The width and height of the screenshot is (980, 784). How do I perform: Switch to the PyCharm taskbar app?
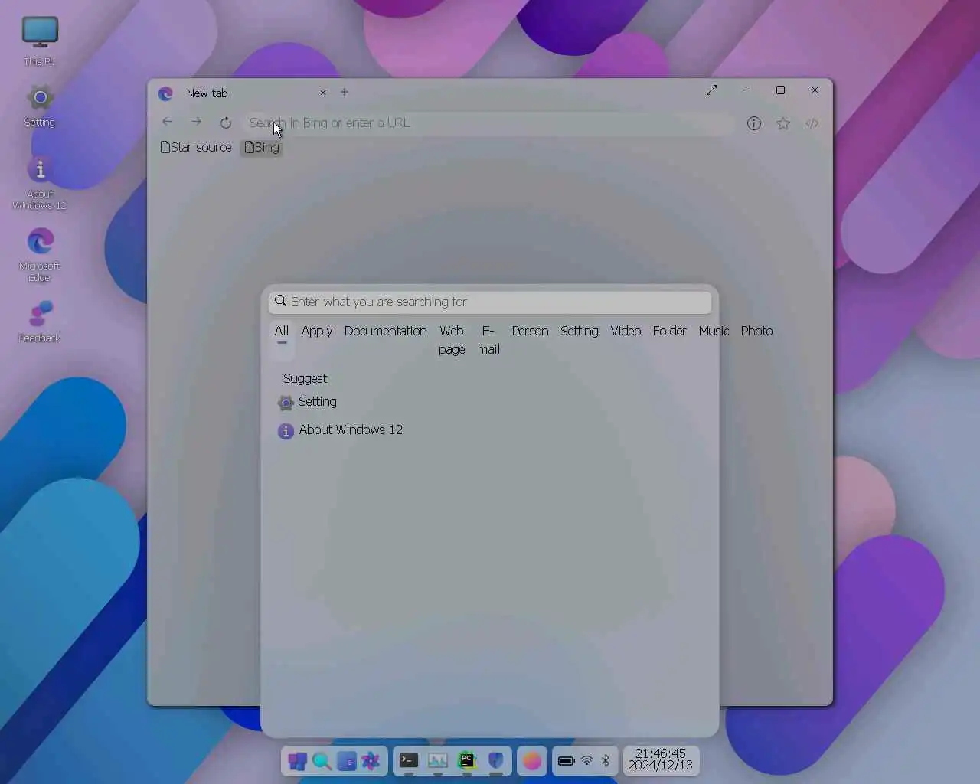click(467, 761)
